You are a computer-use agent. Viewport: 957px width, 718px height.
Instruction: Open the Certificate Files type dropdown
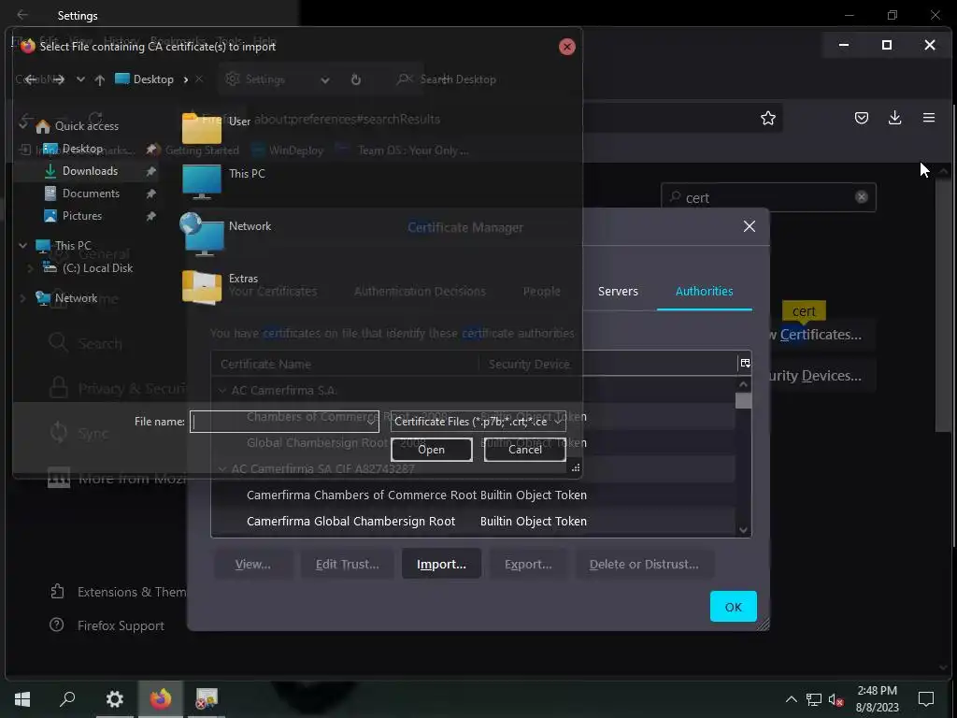click(x=478, y=422)
